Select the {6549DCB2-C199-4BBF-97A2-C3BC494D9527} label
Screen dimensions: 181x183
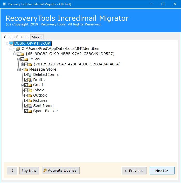(70, 54)
